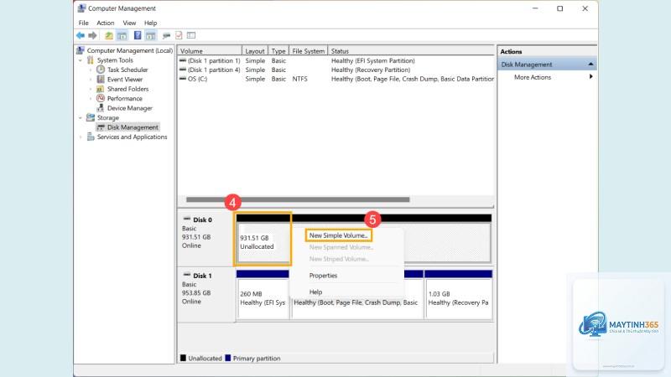Choose Properties in the context menu
Viewport: 671px width, 377px height.
[x=323, y=276]
